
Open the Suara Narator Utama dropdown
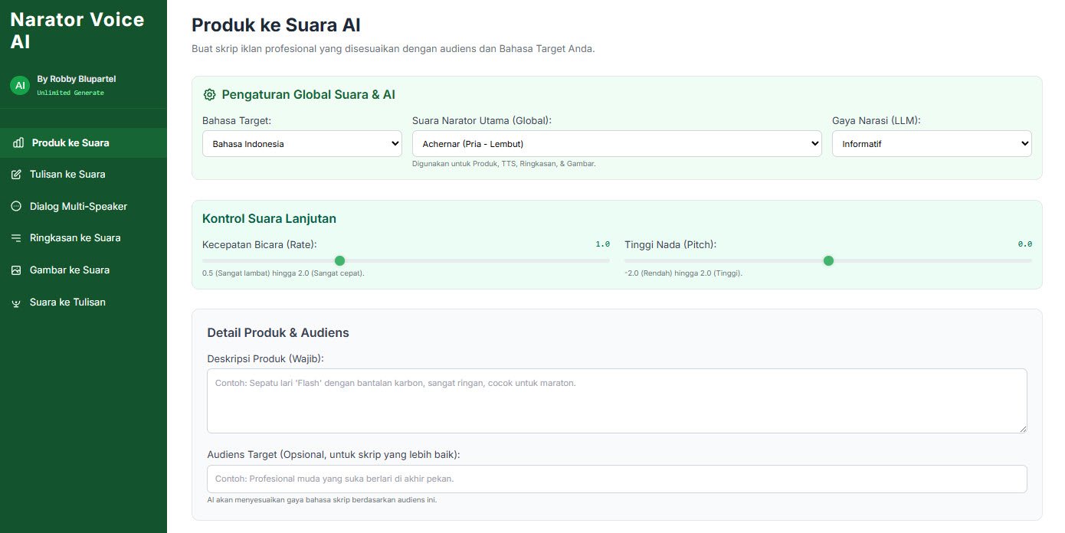pos(617,143)
